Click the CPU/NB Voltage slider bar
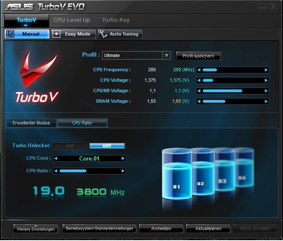The width and height of the screenshot is (283, 241). (233, 91)
